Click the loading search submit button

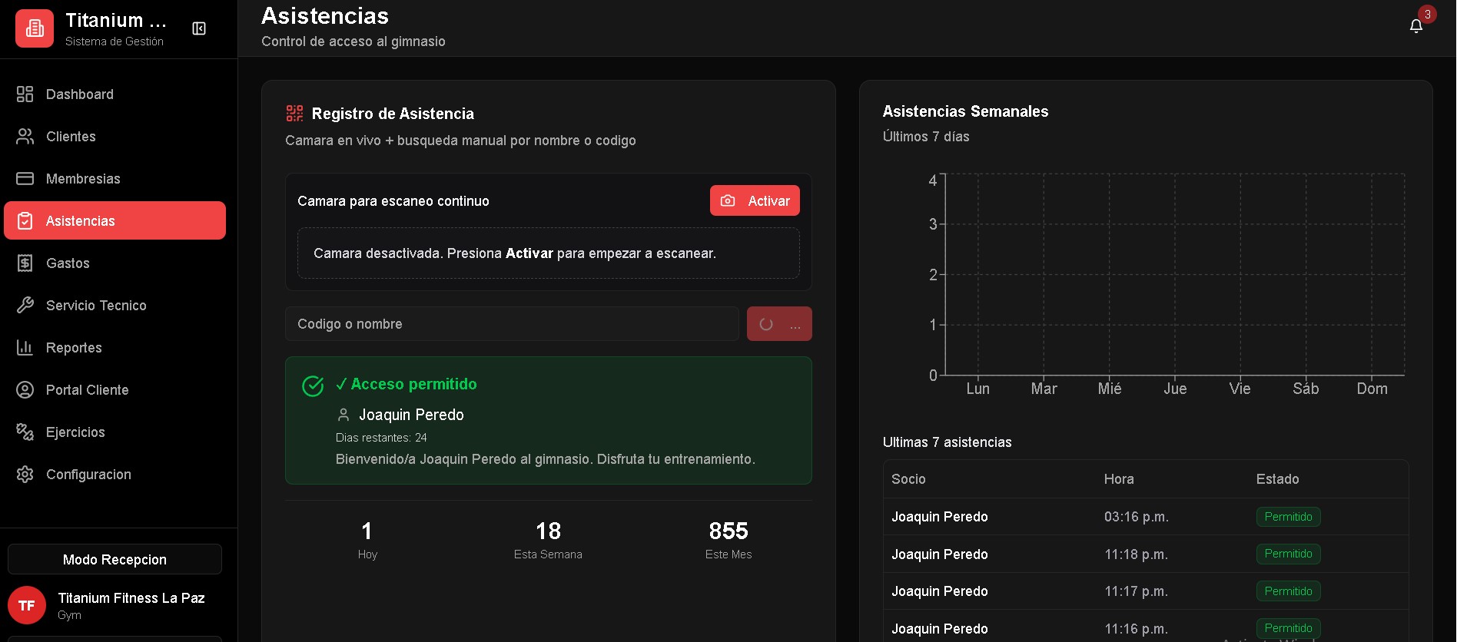[x=778, y=324]
